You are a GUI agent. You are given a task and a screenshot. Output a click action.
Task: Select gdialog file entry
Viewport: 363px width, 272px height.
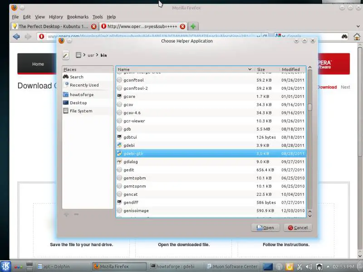coord(211,162)
